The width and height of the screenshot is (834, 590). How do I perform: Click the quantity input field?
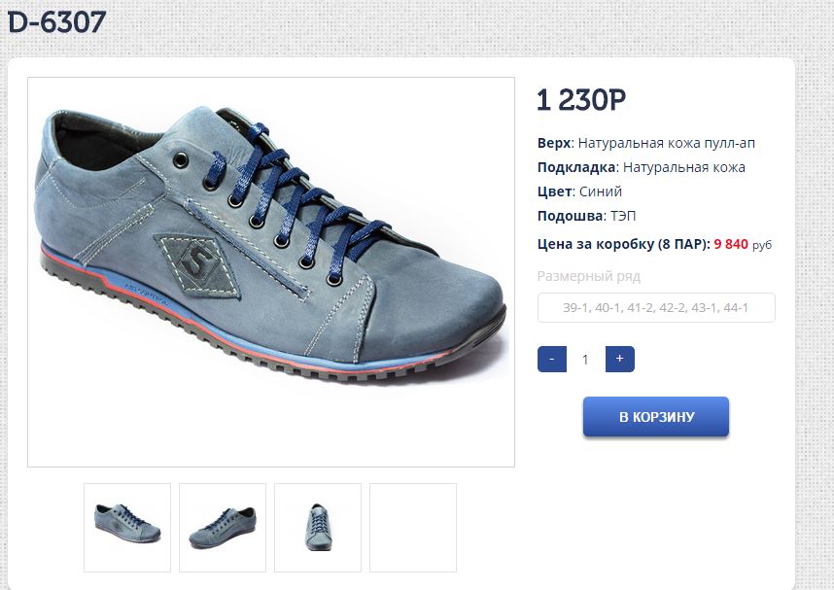(585, 359)
